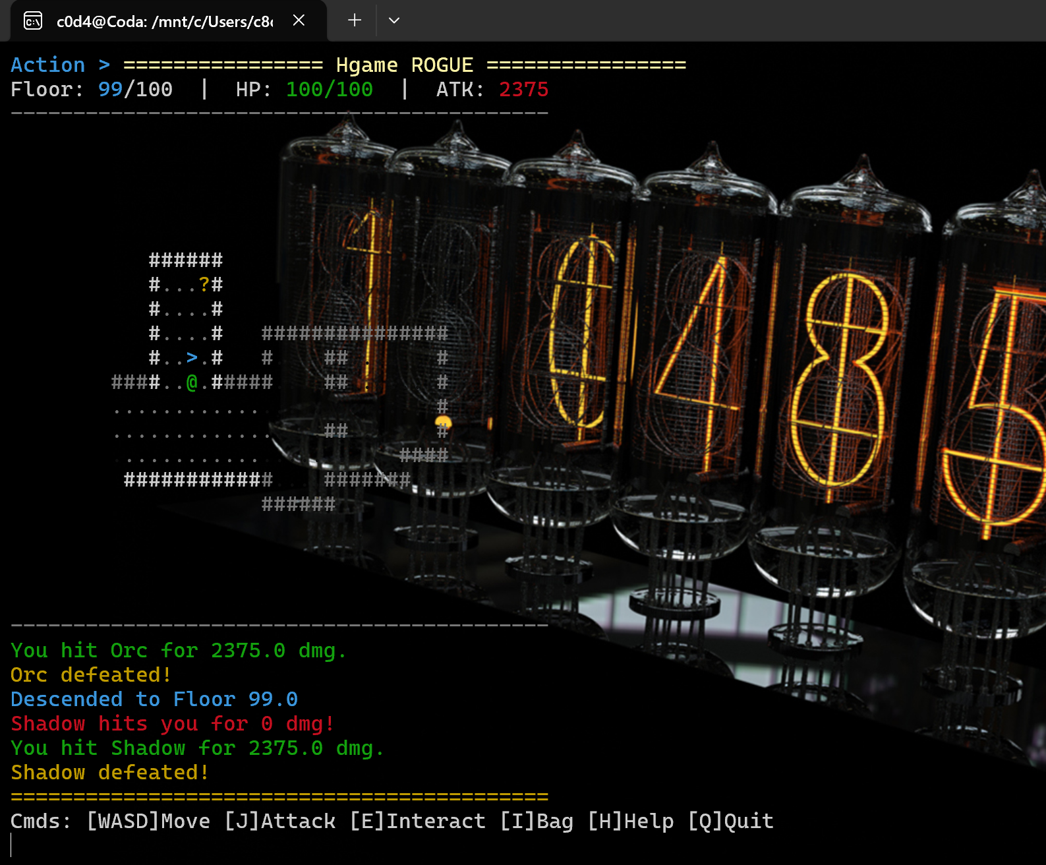Click the [Q]Quit command hint
Image resolution: width=1046 pixels, height=865 pixels.
point(730,821)
